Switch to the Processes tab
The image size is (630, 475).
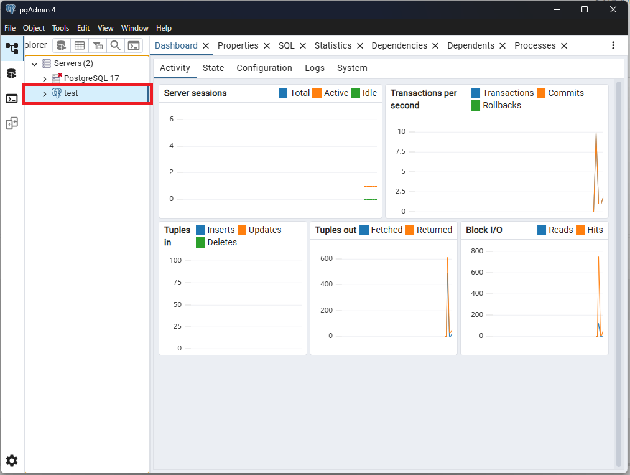pyautogui.click(x=535, y=45)
